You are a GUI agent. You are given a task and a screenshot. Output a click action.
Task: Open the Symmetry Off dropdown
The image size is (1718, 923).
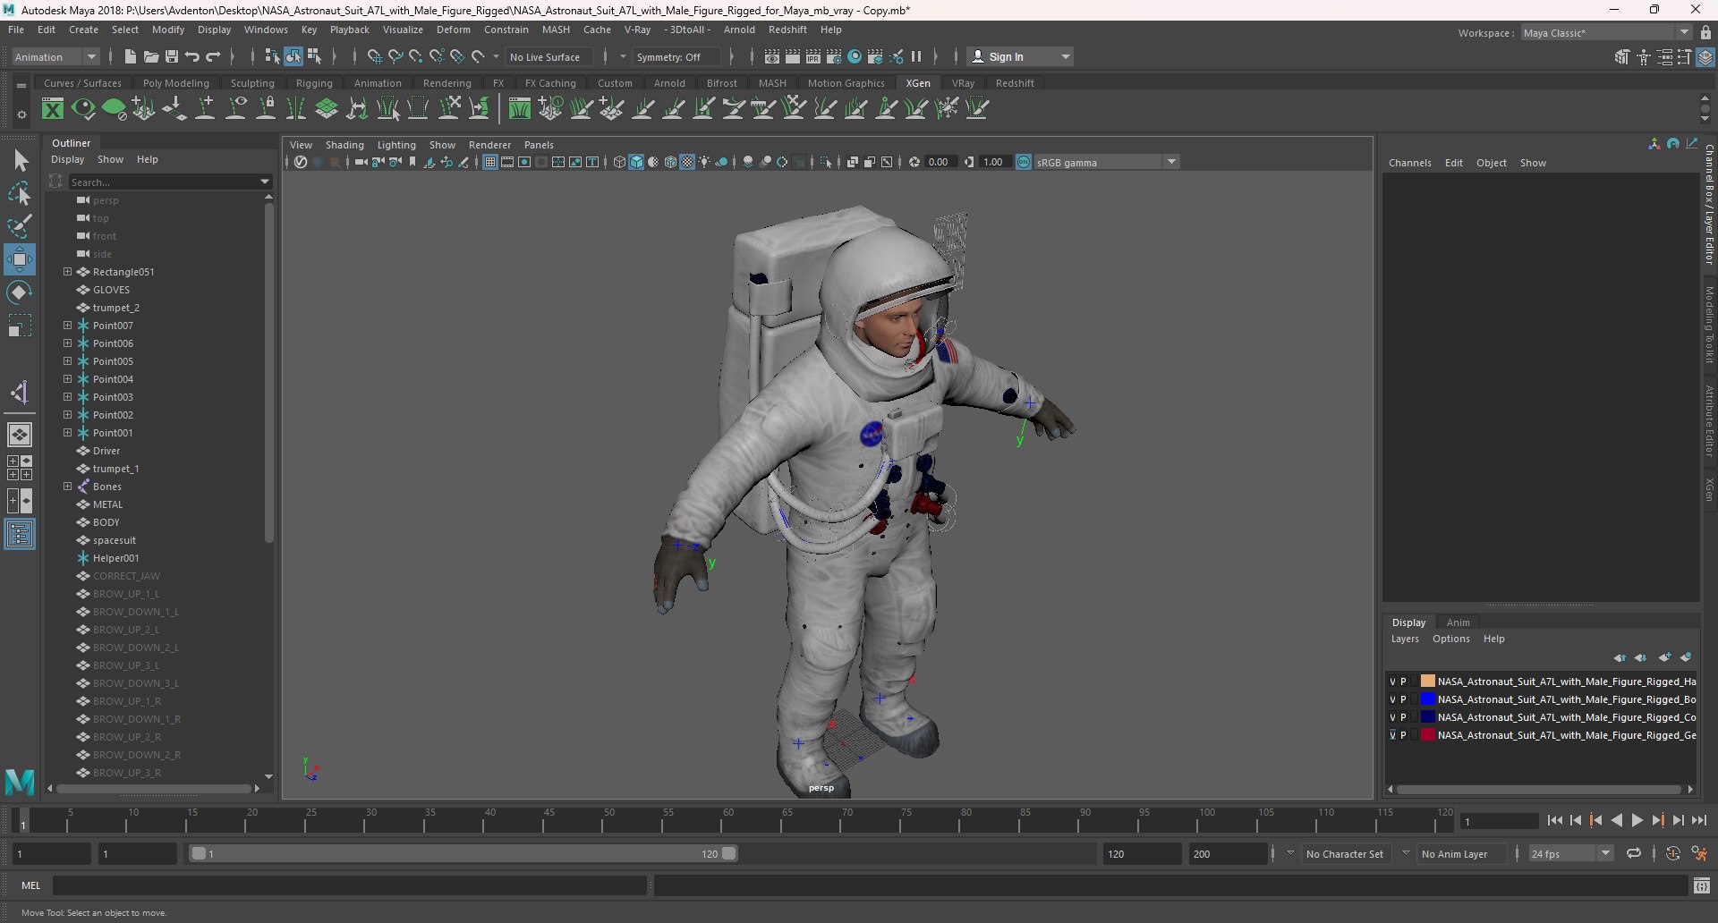point(676,56)
